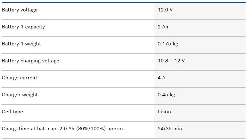The height and width of the screenshot is (140, 247).
Task: Select the 10.8 – 12 V value
Action: tap(171, 61)
